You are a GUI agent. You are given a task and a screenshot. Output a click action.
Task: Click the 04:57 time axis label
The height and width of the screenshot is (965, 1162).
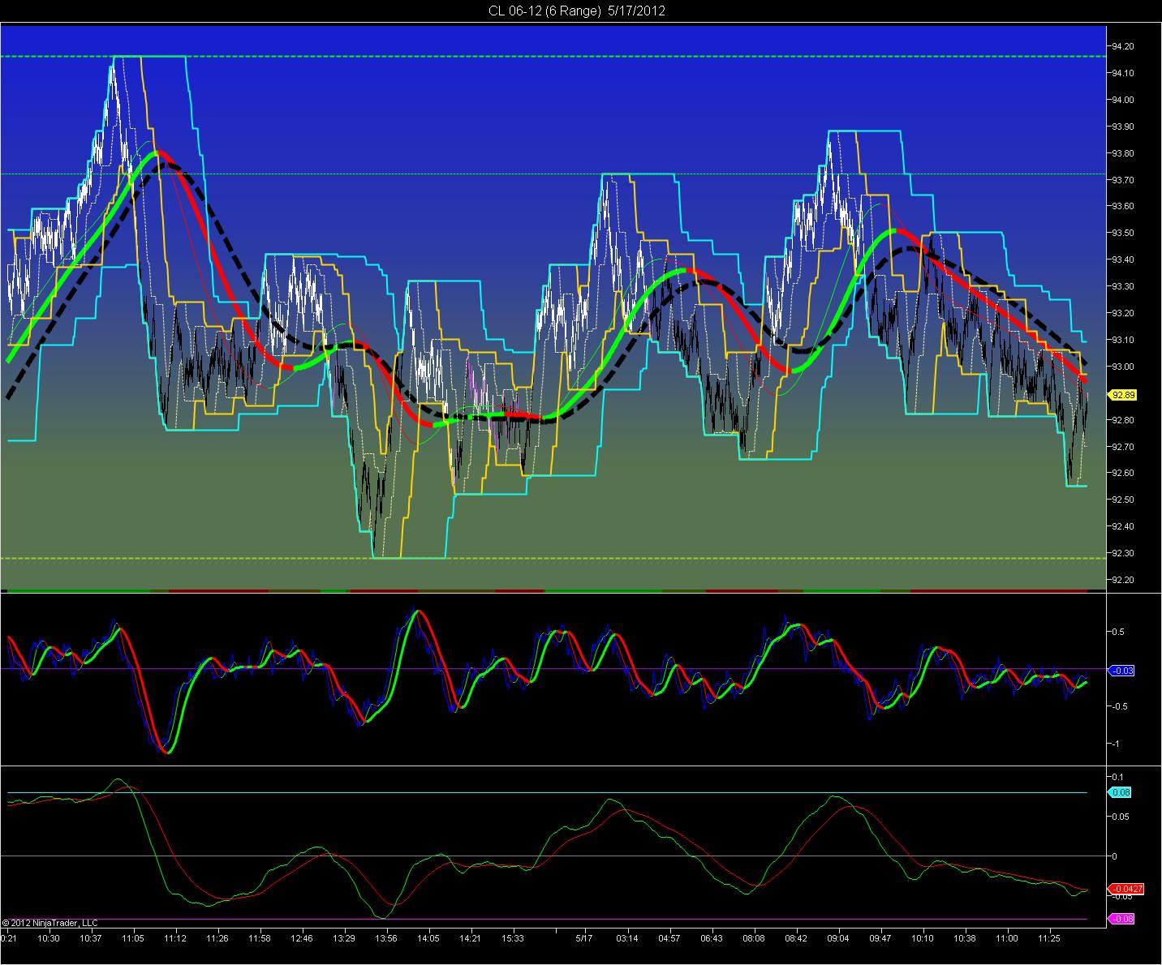pos(669,938)
